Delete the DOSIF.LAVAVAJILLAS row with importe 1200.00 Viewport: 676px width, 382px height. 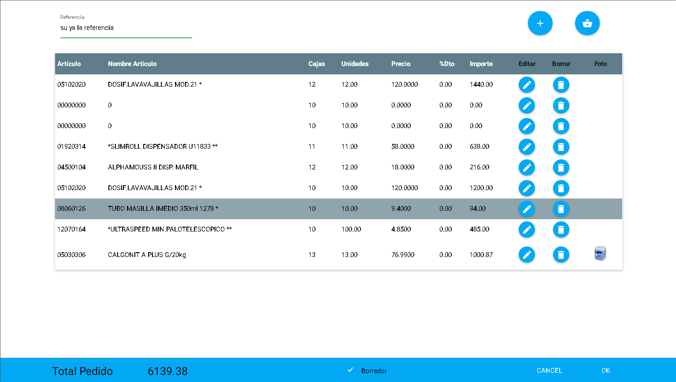pyautogui.click(x=561, y=188)
